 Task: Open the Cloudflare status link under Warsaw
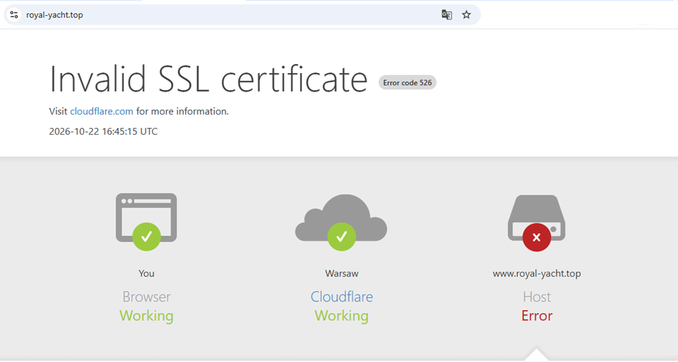(342, 297)
